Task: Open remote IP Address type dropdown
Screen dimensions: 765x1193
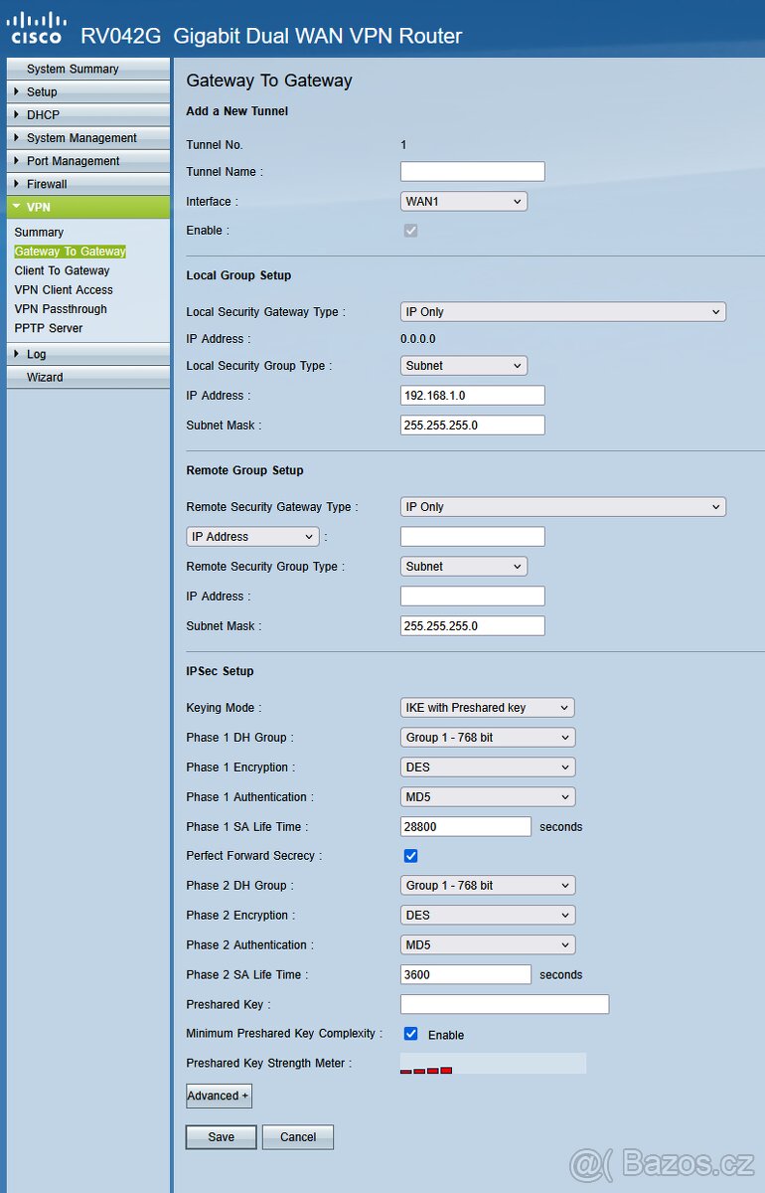Action: (252, 536)
